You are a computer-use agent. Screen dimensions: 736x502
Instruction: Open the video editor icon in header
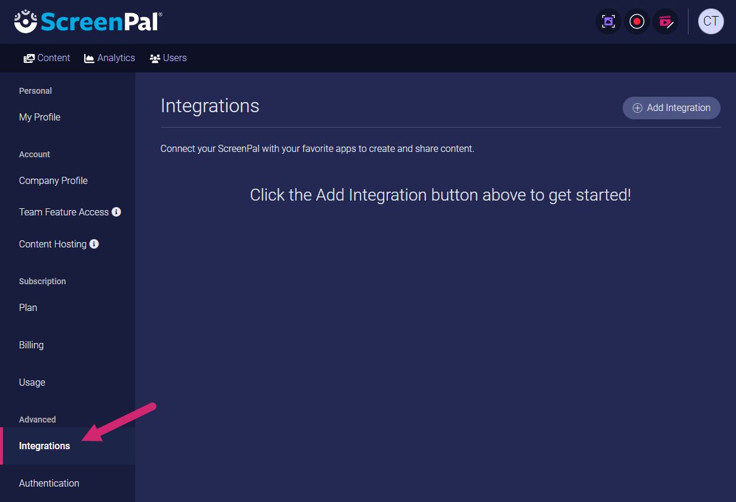tap(665, 22)
